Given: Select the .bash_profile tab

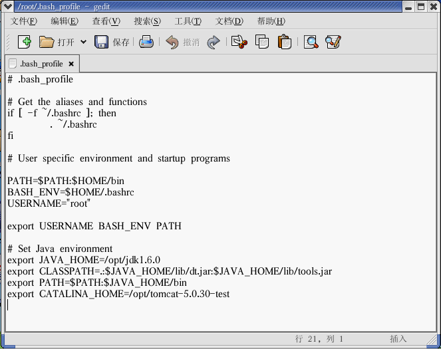Looking at the screenshot, I should click(41, 64).
